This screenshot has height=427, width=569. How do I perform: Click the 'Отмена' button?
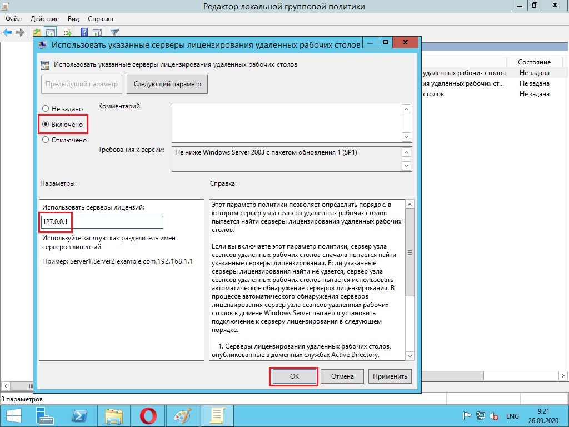click(342, 376)
